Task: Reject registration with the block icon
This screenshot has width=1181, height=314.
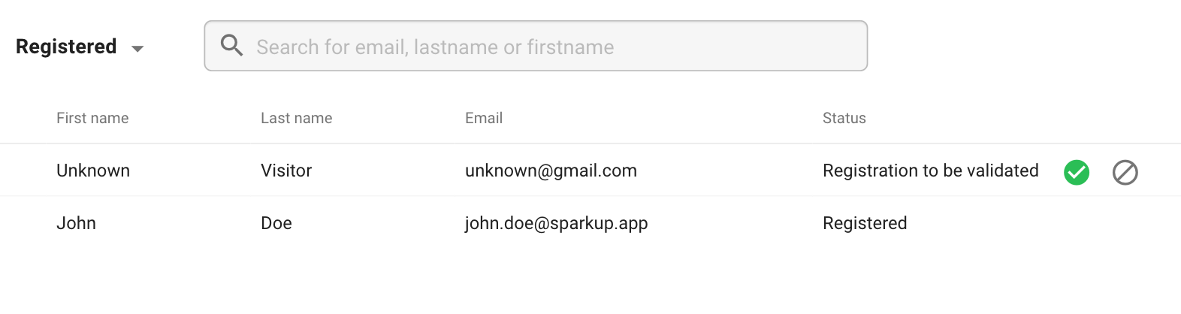Action: [1125, 172]
